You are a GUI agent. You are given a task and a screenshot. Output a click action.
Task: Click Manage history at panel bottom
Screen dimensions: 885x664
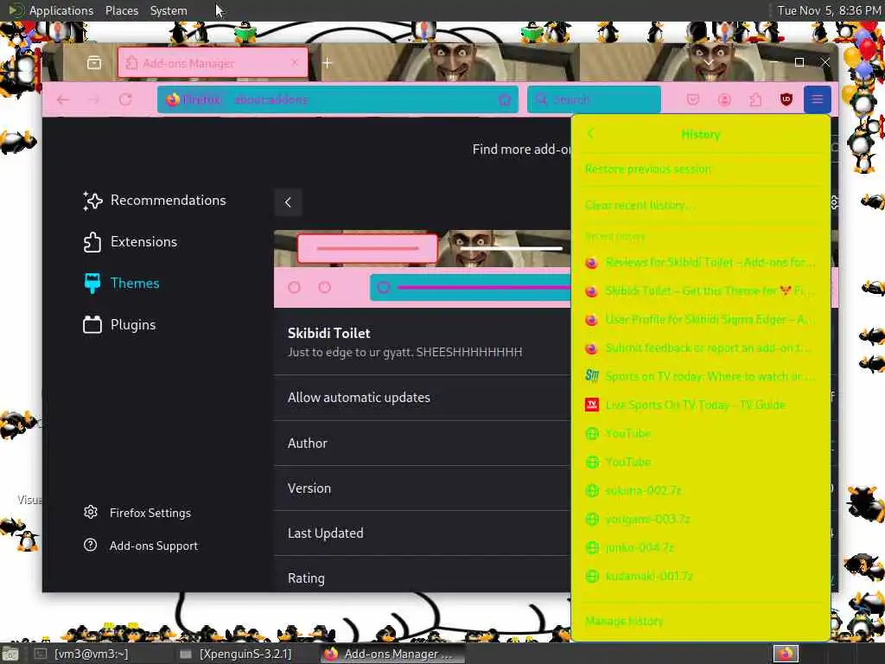point(700,621)
